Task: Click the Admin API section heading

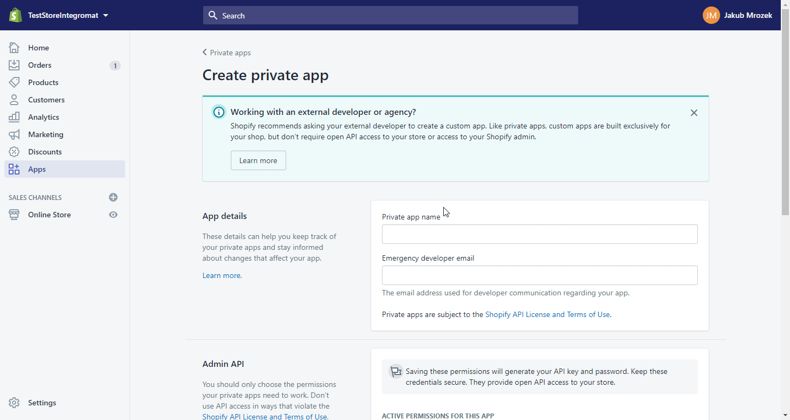Action: pyautogui.click(x=223, y=364)
